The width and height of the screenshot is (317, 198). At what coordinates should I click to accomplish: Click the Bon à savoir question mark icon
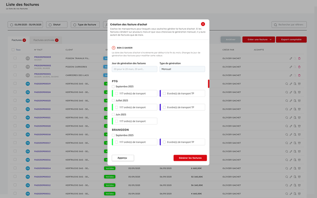[114, 48]
